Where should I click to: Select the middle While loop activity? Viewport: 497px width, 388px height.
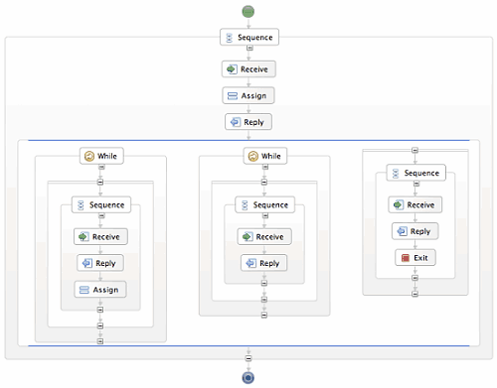pos(265,156)
